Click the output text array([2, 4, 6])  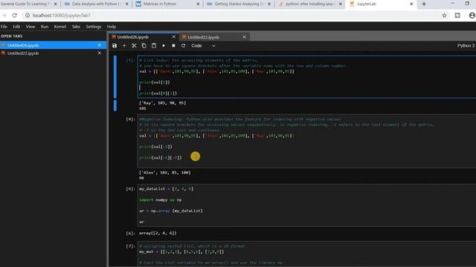(158, 233)
